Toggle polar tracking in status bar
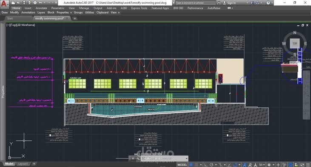The height and width of the screenshot is (167, 311). pyautogui.click(x=211, y=164)
